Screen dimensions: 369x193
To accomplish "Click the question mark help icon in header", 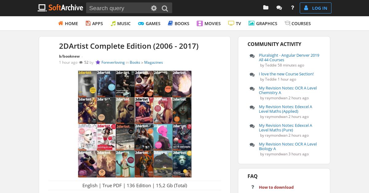I will 292,8.
